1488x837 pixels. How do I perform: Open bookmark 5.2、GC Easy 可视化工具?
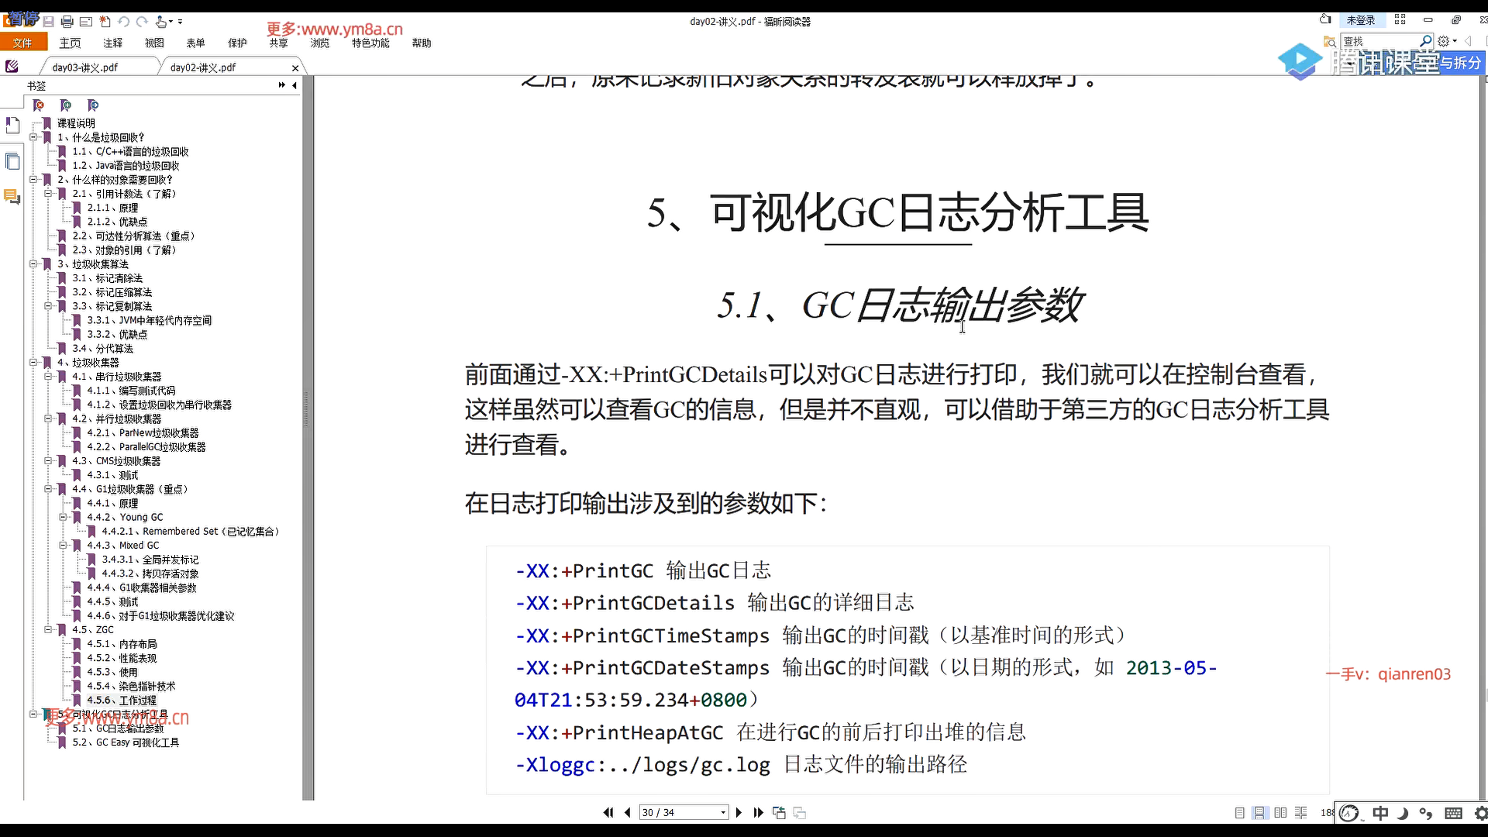(126, 742)
